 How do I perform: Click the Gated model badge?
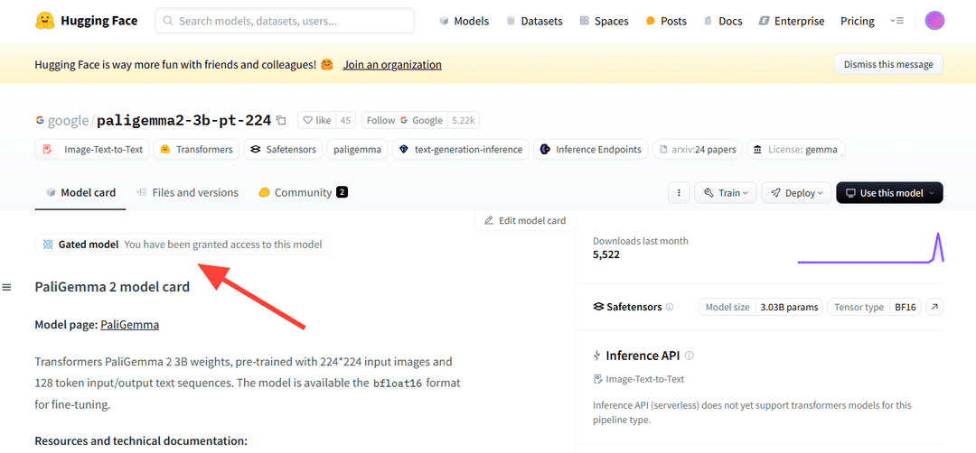[x=183, y=245]
